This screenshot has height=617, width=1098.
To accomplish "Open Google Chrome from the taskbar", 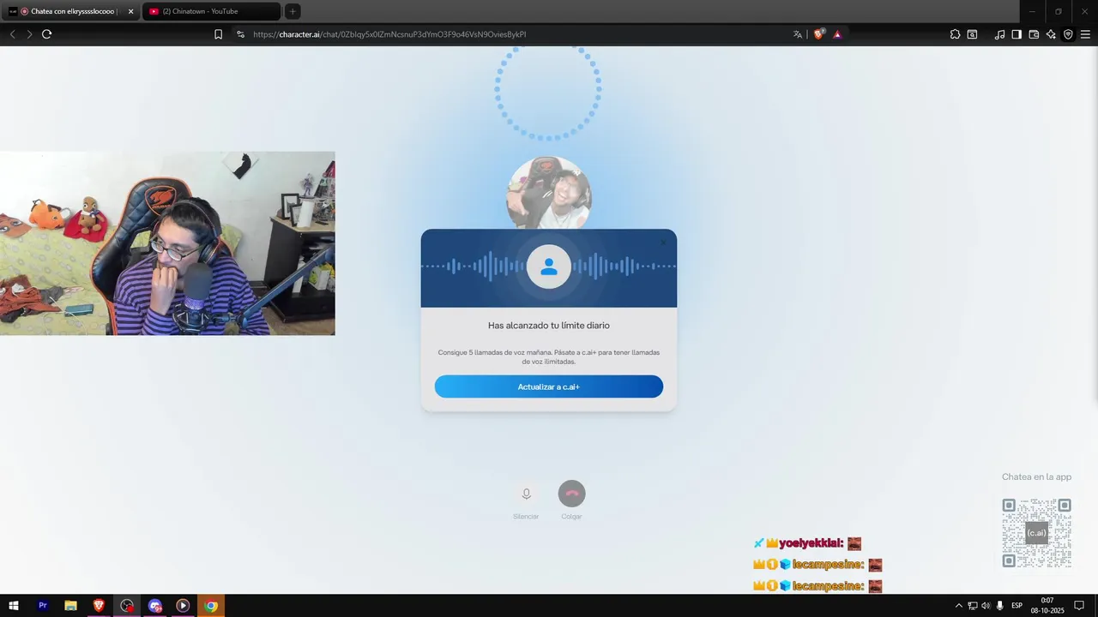I will [211, 606].
